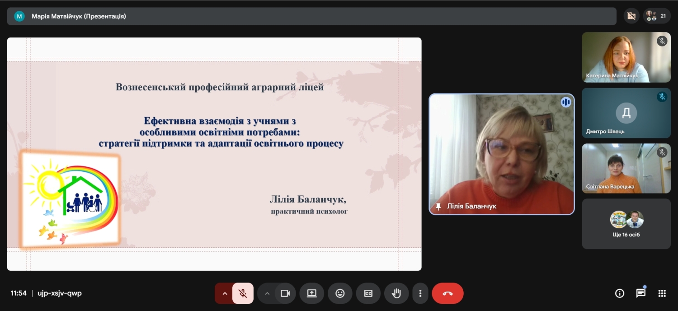Open the "Ще 16 осіб" tile

626,224
